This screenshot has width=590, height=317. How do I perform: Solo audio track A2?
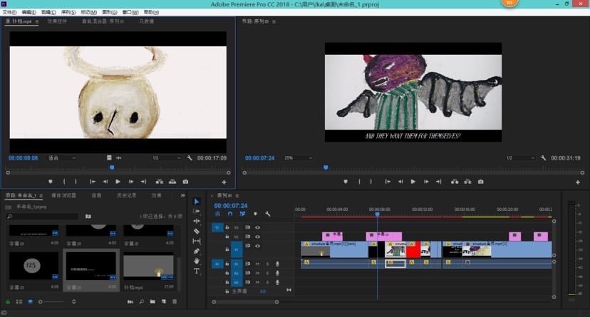point(267,274)
